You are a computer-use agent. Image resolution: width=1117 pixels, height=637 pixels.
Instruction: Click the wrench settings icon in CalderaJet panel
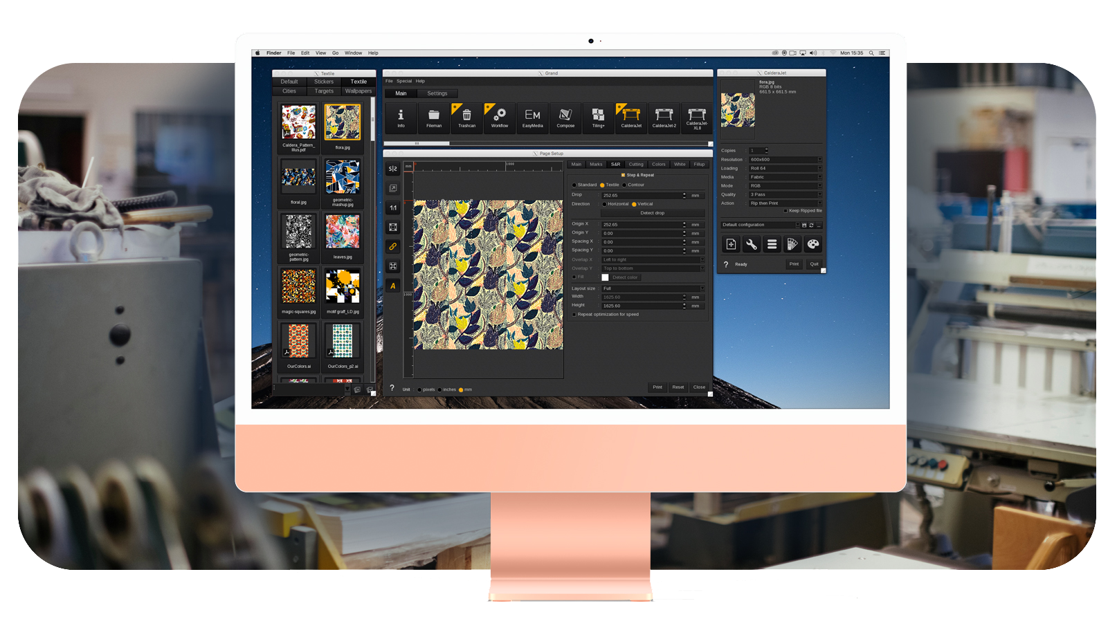click(751, 244)
